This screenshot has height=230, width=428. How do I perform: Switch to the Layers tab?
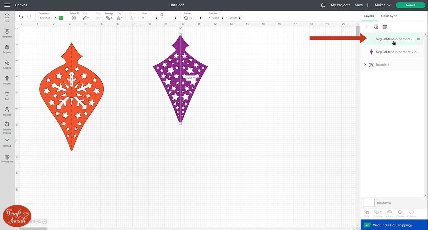369,16
